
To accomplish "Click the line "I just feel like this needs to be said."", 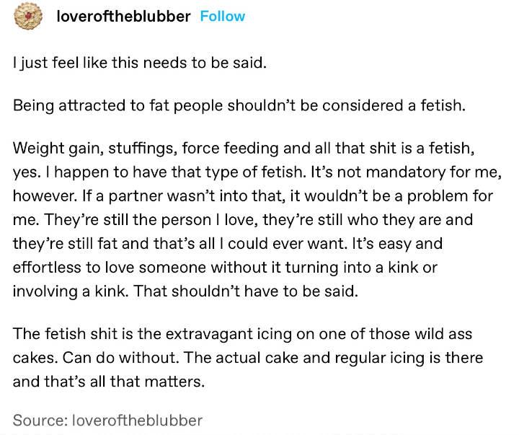I will pos(140,63).
